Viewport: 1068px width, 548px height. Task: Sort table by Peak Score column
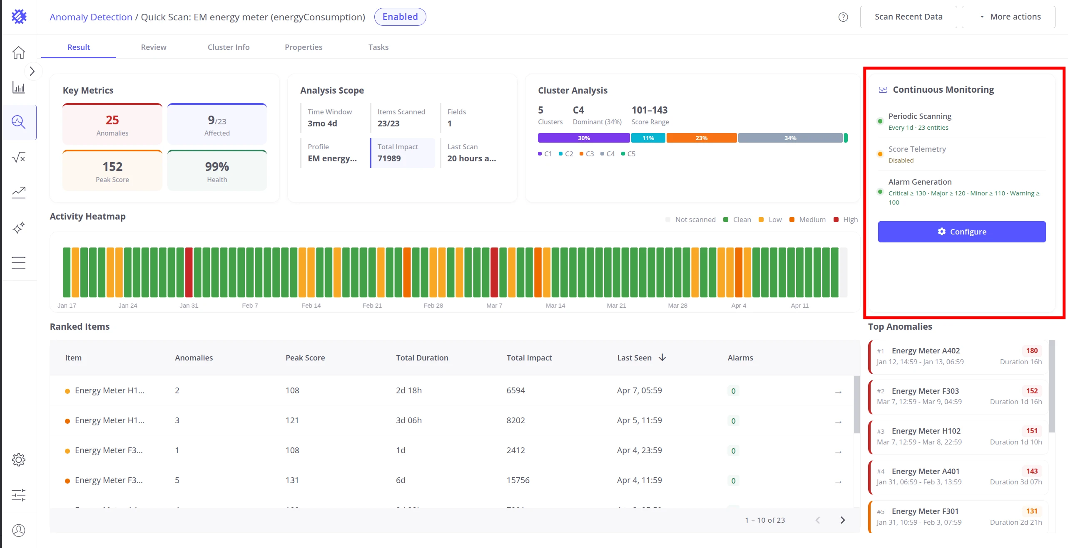coord(305,358)
